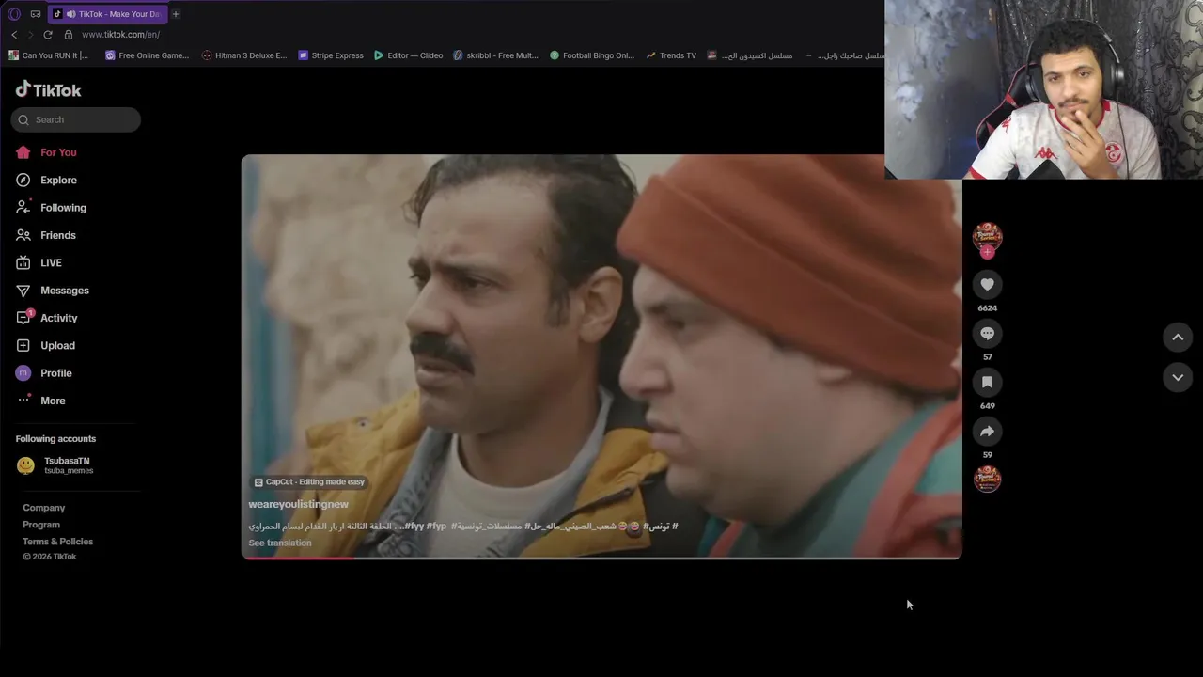Share the video with arrow icon

tap(987, 431)
